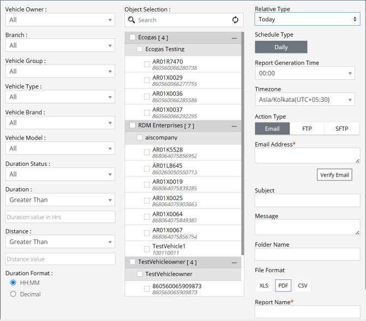Check the AR01R7470 vehicle checkbox
This screenshot has width=366, height=321.
pyautogui.click(x=147, y=65)
